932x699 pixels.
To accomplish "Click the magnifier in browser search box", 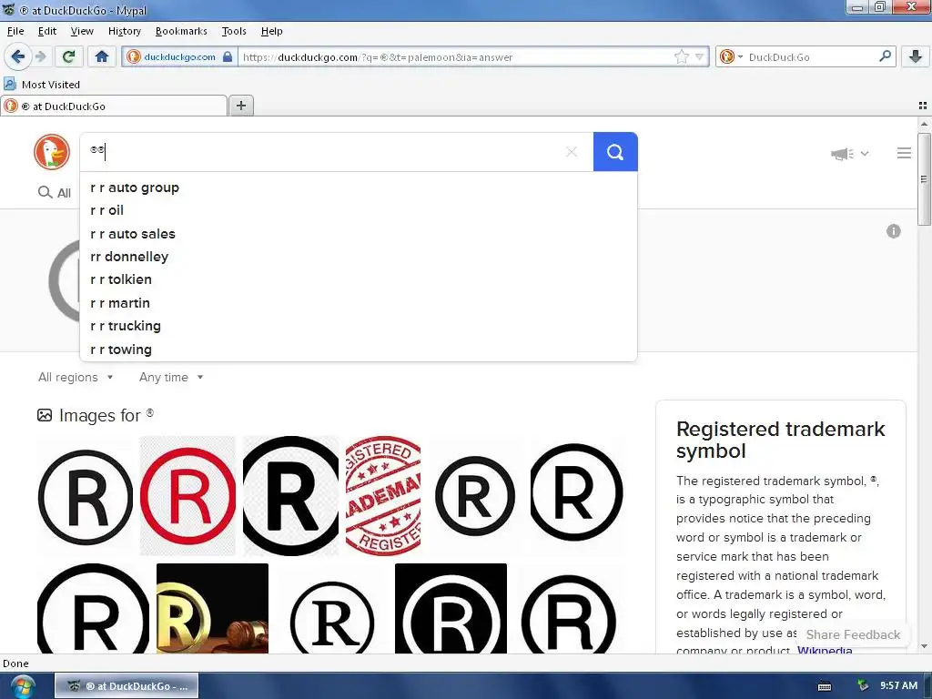I will pos(885,56).
